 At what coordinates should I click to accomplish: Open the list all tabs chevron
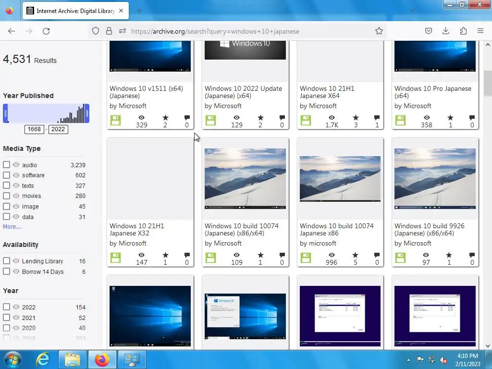pyautogui.click(x=412, y=11)
